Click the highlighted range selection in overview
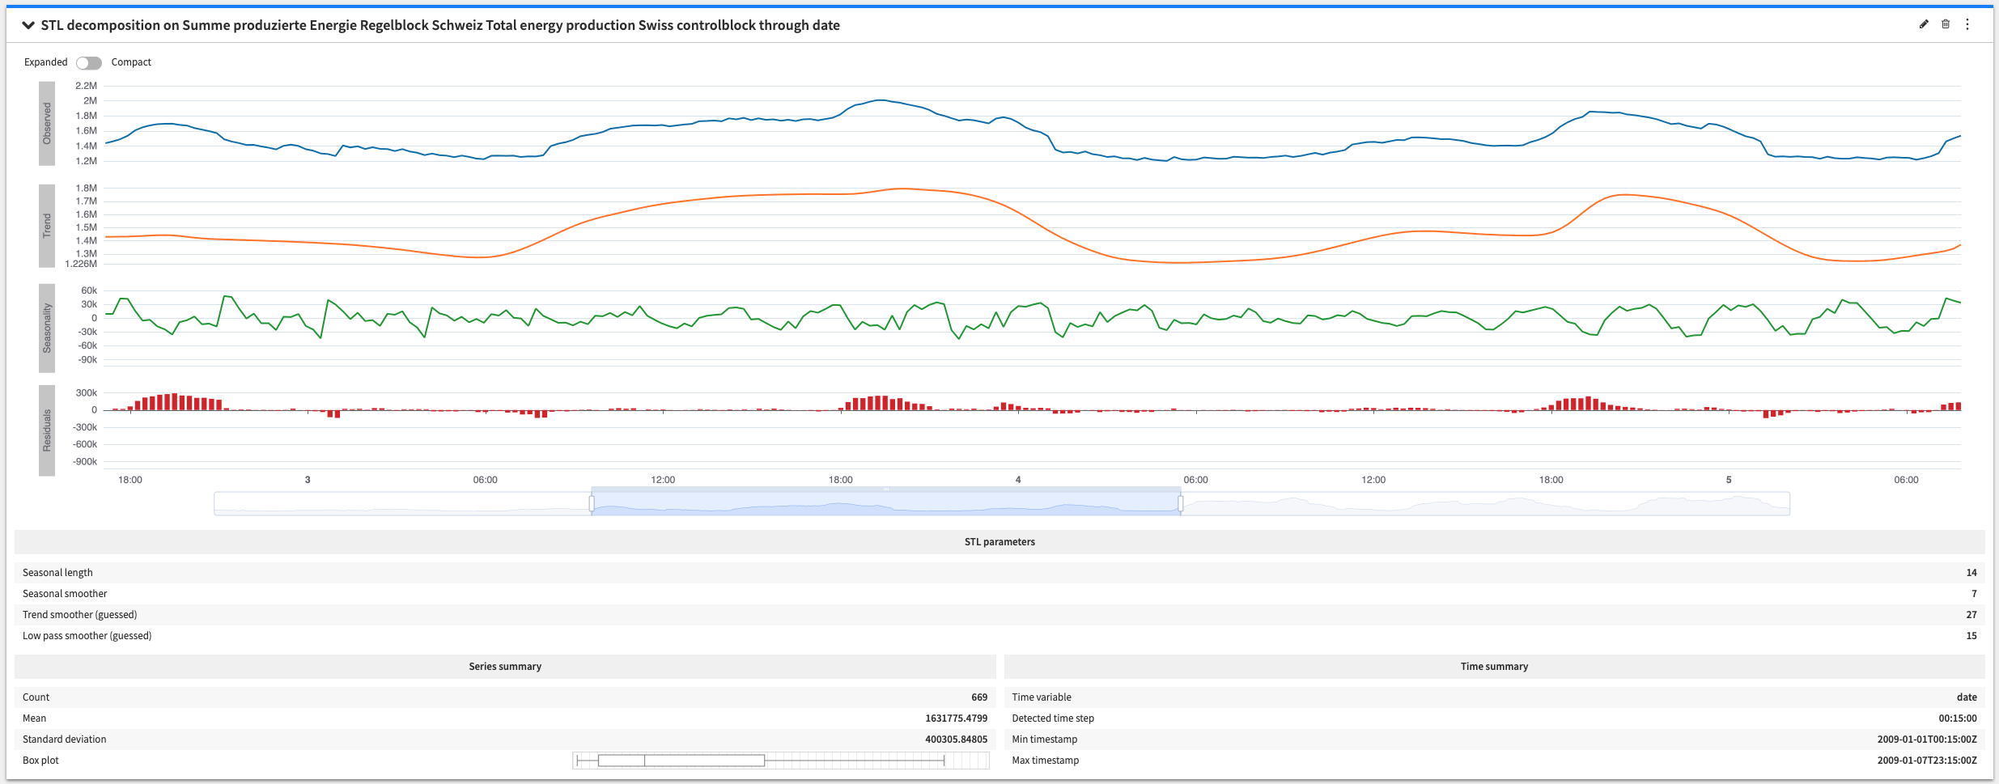1999x784 pixels. (x=886, y=503)
